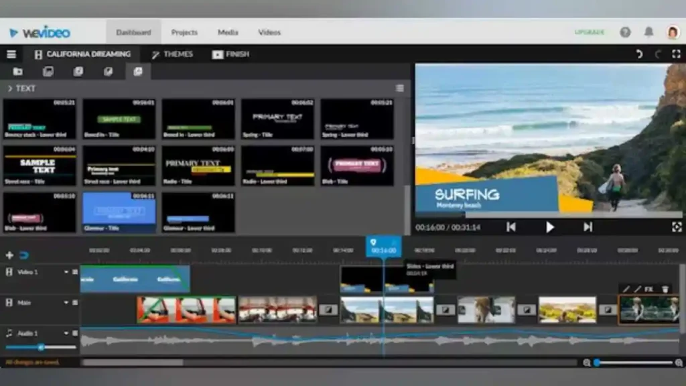Click the UPGRADE link
Viewport: 686px width, 386px height.
pyautogui.click(x=590, y=32)
